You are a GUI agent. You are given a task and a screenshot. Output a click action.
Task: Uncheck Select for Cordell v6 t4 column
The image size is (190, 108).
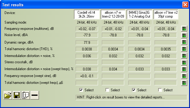point(81,90)
